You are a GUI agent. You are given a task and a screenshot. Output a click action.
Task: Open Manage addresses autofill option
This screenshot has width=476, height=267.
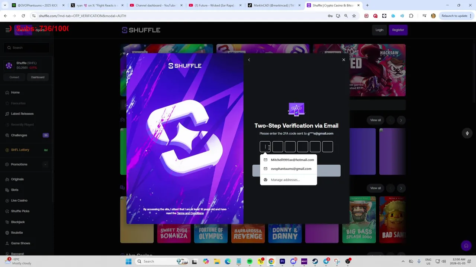tap(289, 180)
